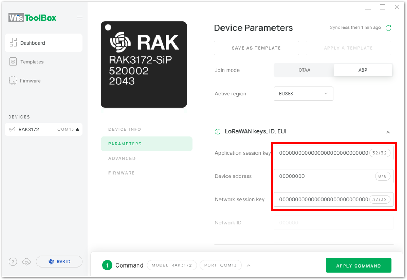Edit the Network session key field

[334, 199]
